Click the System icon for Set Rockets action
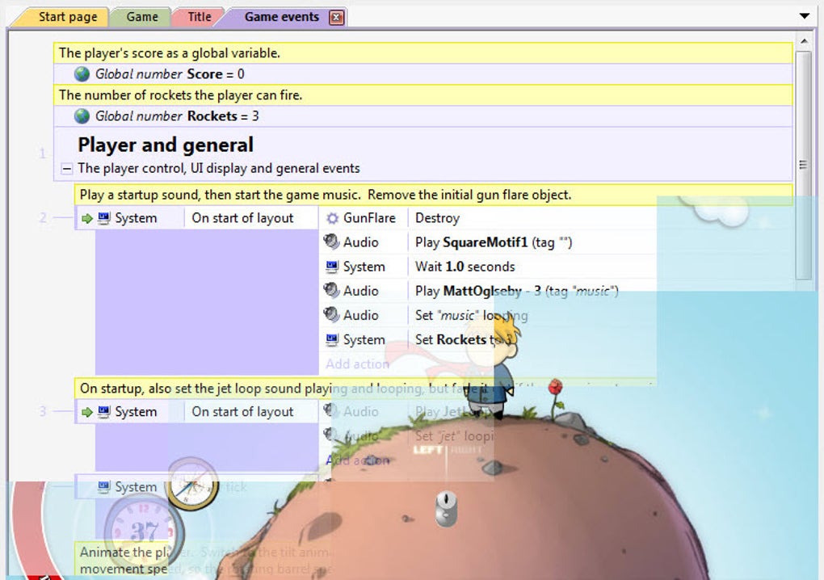The height and width of the screenshot is (580, 824). coord(331,340)
